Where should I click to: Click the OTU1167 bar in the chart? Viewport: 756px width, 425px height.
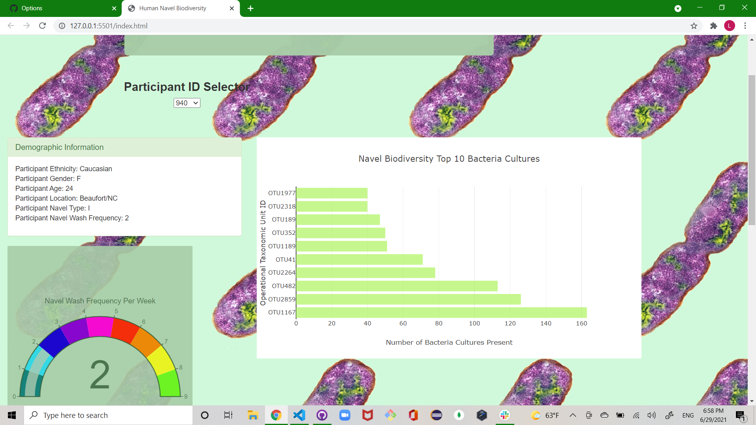coord(441,312)
